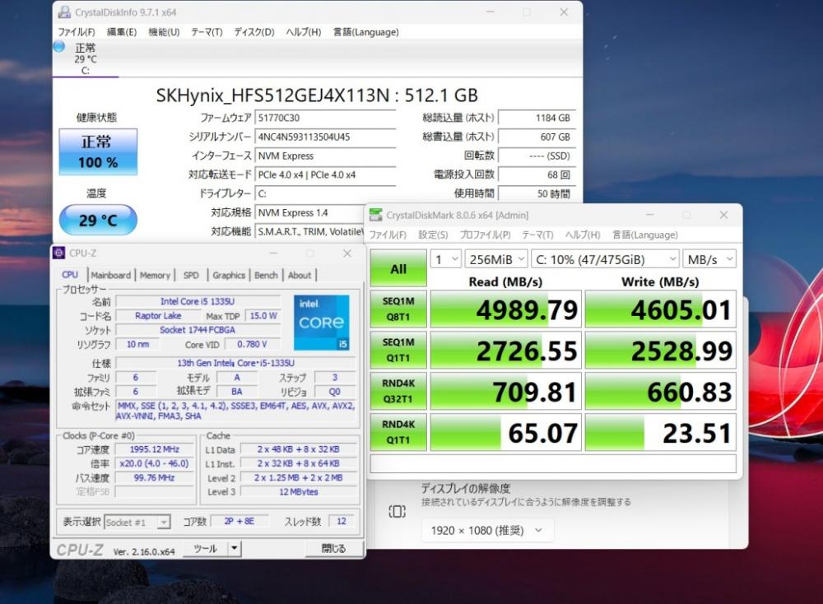Open the 1920 × 1080 resolution dropdown
This screenshot has width=823, height=604.
(487, 531)
